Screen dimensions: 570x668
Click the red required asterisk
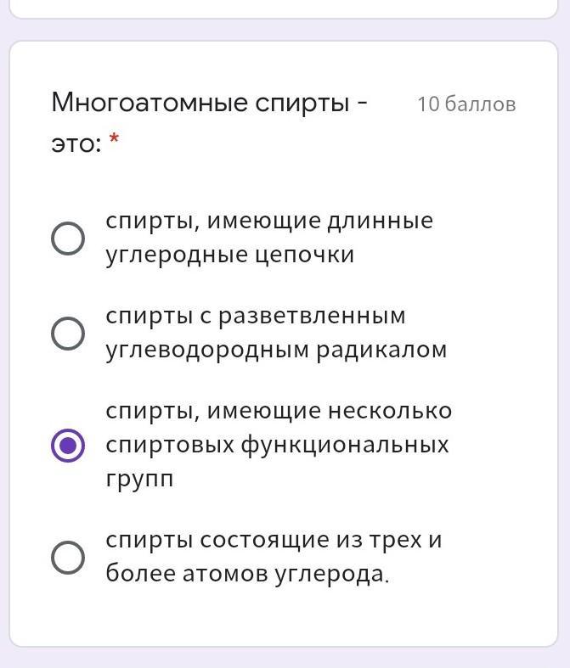[114, 141]
